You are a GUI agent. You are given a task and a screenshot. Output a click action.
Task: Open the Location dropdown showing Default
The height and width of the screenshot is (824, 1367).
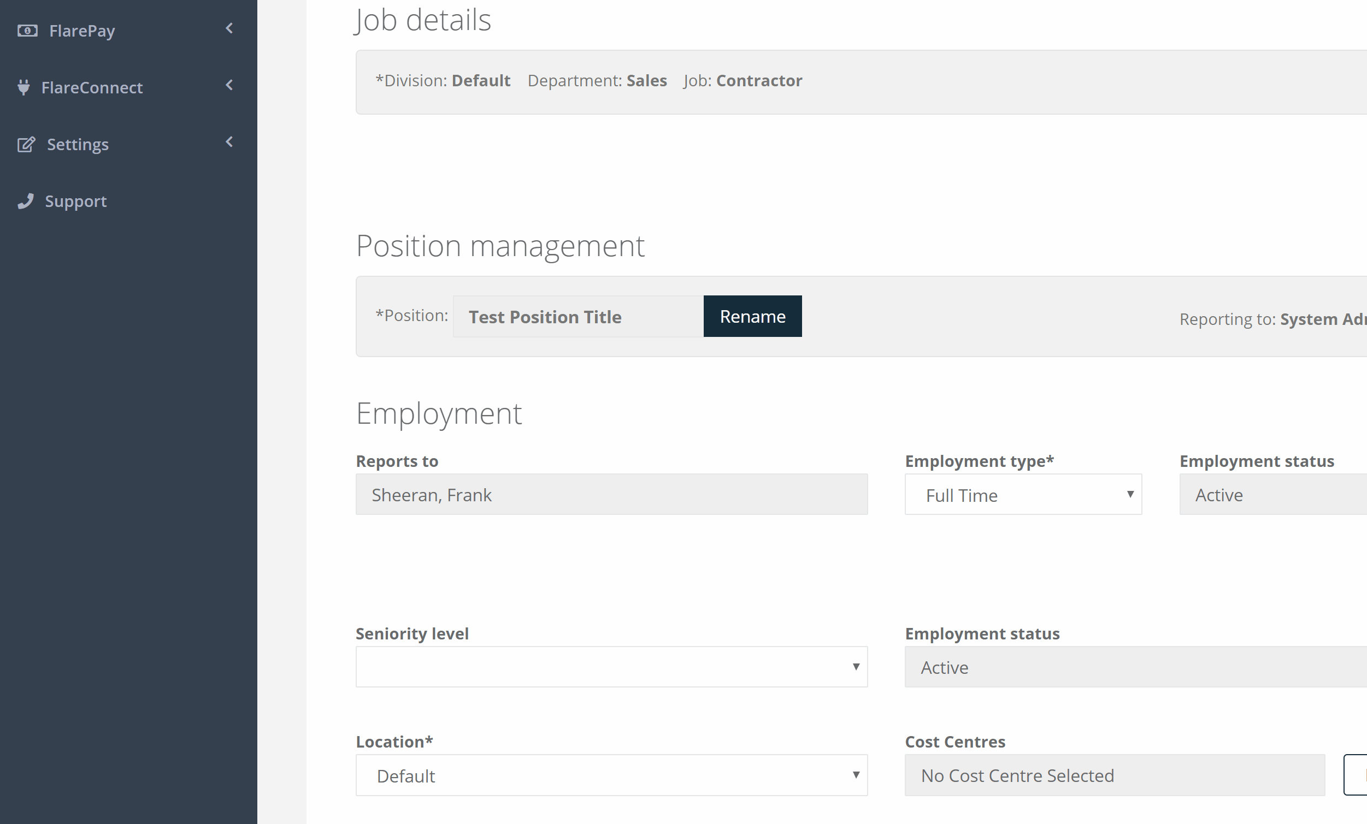pos(611,775)
